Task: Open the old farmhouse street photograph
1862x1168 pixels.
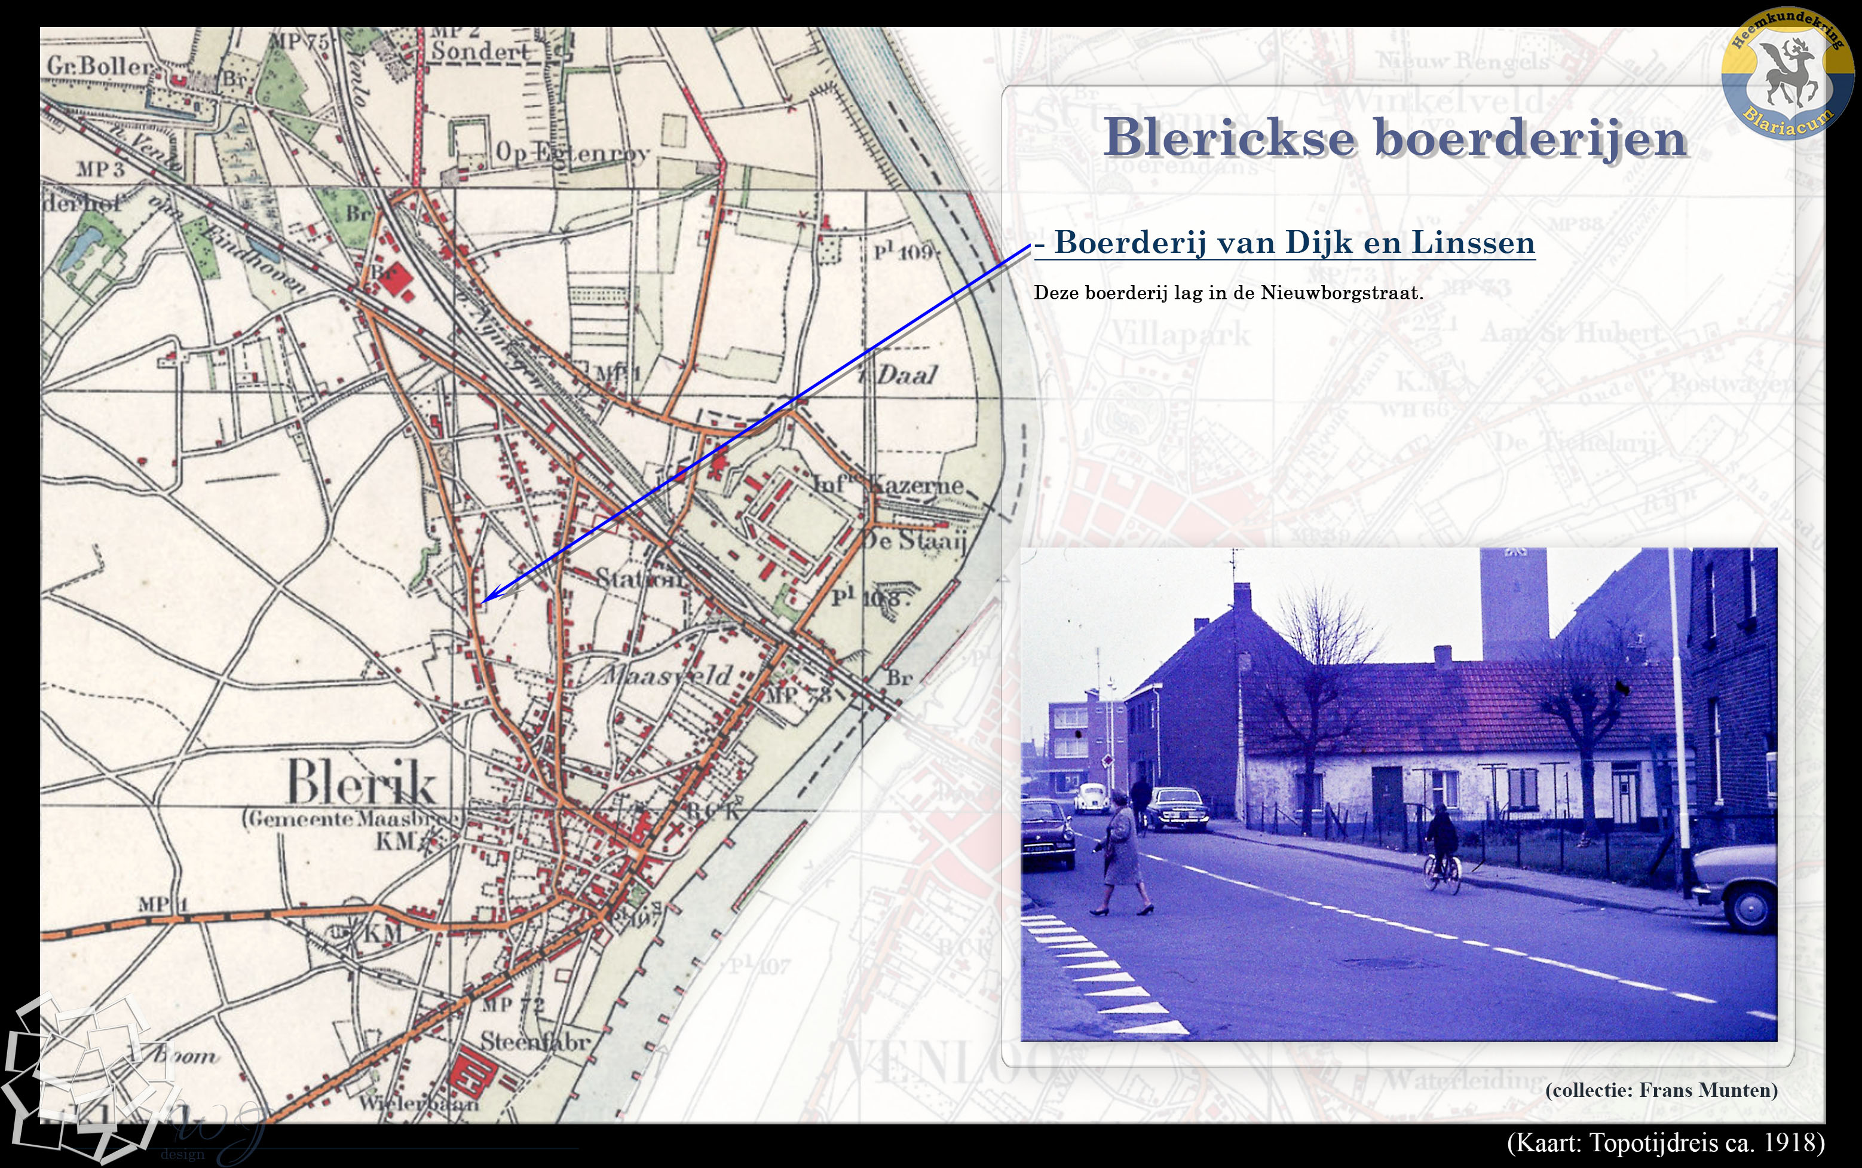Action: 1398,794
